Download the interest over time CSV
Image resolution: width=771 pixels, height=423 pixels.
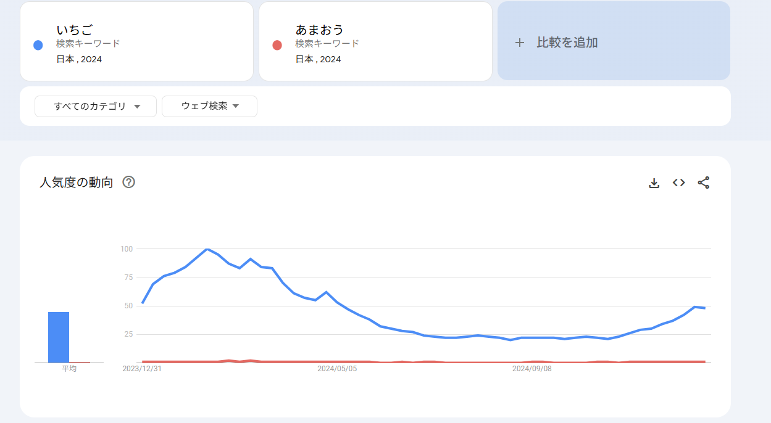654,183
